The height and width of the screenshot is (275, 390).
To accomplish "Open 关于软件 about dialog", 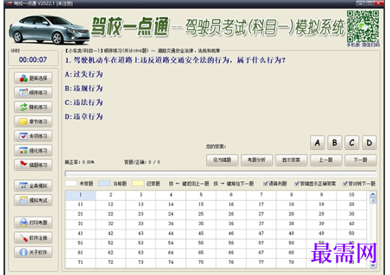I will point(33,252).
